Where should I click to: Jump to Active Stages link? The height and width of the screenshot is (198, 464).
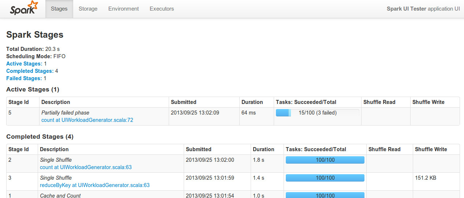point(24,64)
